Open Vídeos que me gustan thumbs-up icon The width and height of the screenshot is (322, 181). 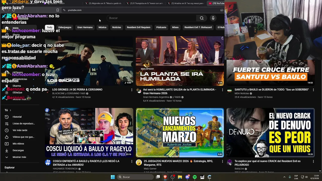click(7, 137)
